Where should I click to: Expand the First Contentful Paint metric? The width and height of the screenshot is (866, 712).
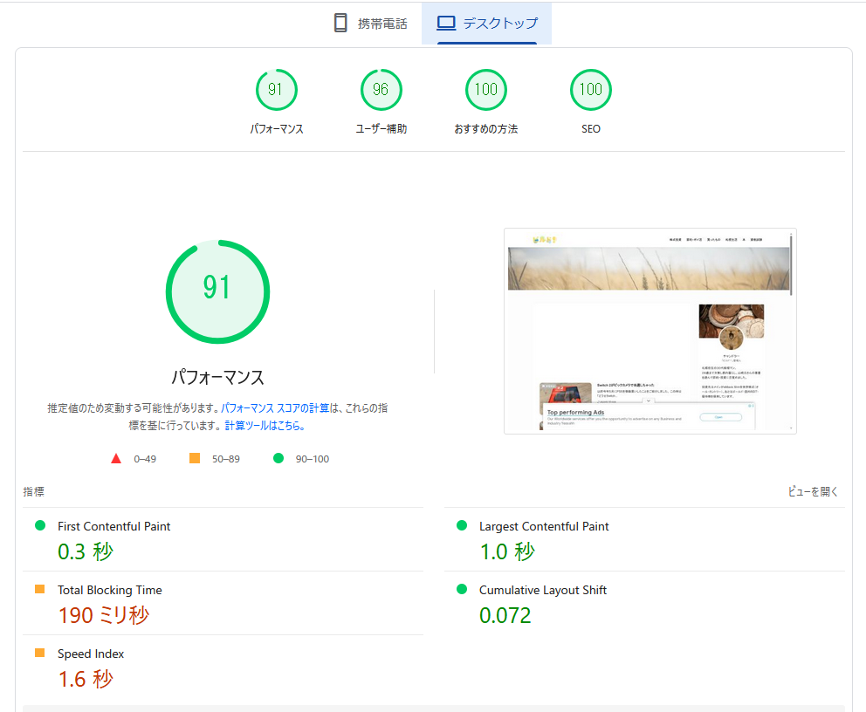(x=113, y=526)
